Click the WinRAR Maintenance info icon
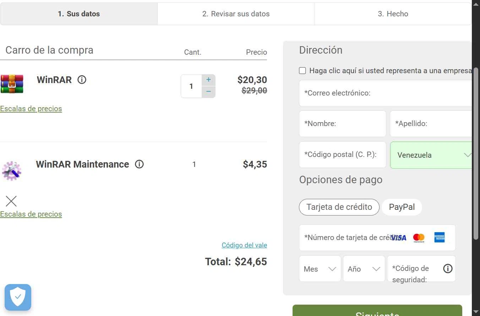This screenshot has width=480, height=316. [139, 164]
